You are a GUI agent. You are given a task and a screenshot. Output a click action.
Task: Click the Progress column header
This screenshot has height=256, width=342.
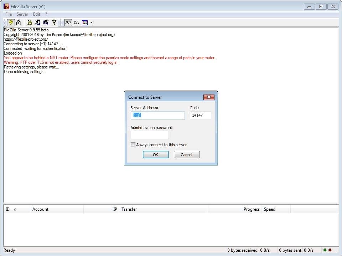(x=235, y=209)
